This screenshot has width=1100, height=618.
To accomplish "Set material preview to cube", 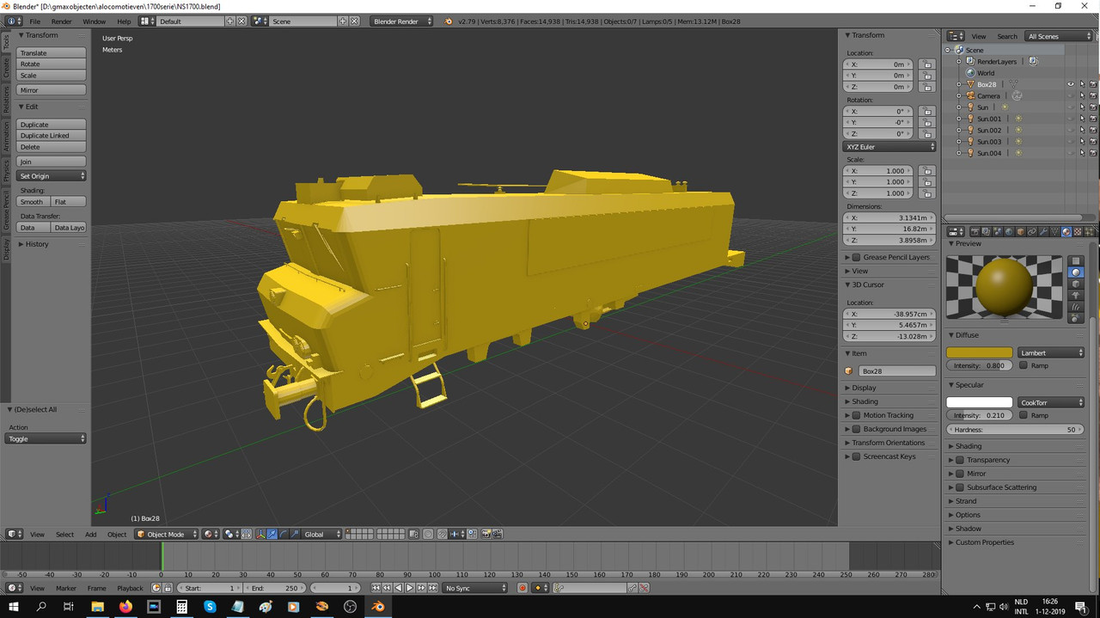I will tap(1075, 284).
